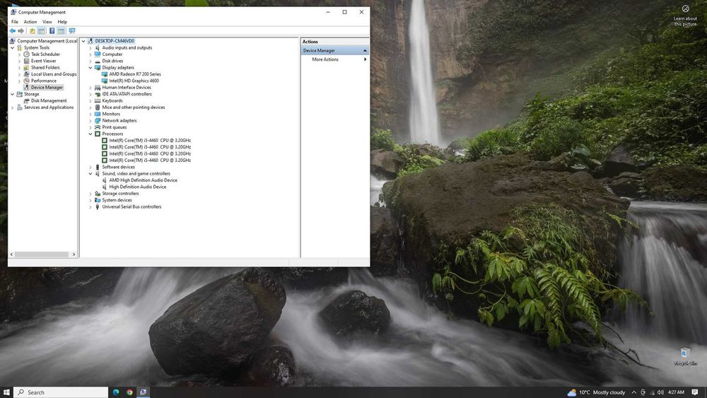Viewport: 707px width, 398px height.
Task: Select Storage controllers category
Action: pyautogui.click(x=120, y=194)
